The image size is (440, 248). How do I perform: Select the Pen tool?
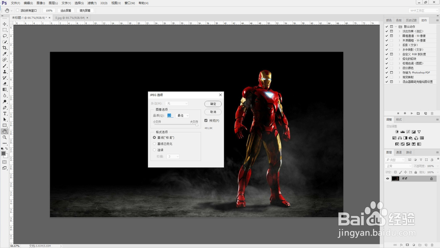[4, 107]
